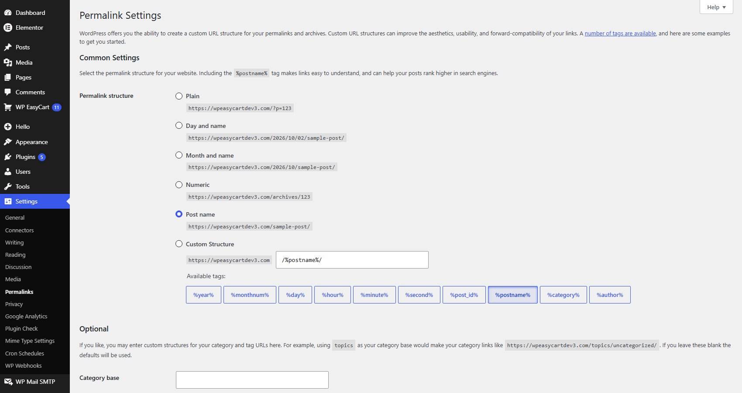This screenshot has height=393, width=742.
Task: Insert the %hour% tag button
Action: point(333,295)
